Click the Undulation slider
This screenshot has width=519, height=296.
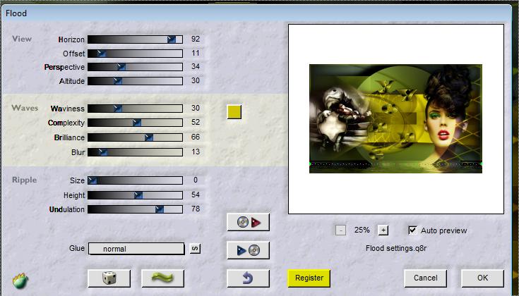pyautogui.click(x=135, y=209)
